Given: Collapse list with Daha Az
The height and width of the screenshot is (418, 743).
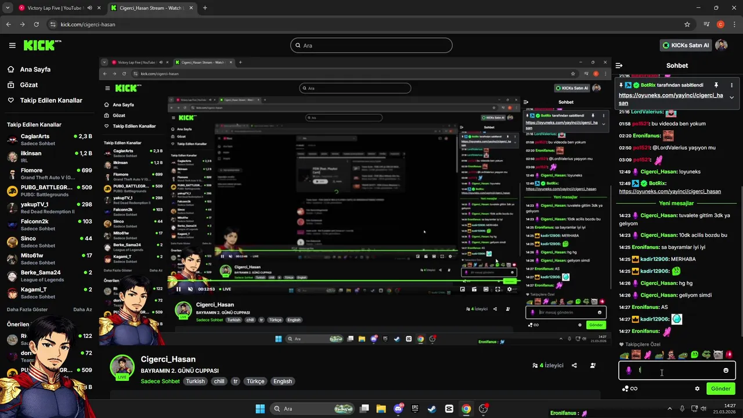Looking at the screenshot, I should 82,309.
